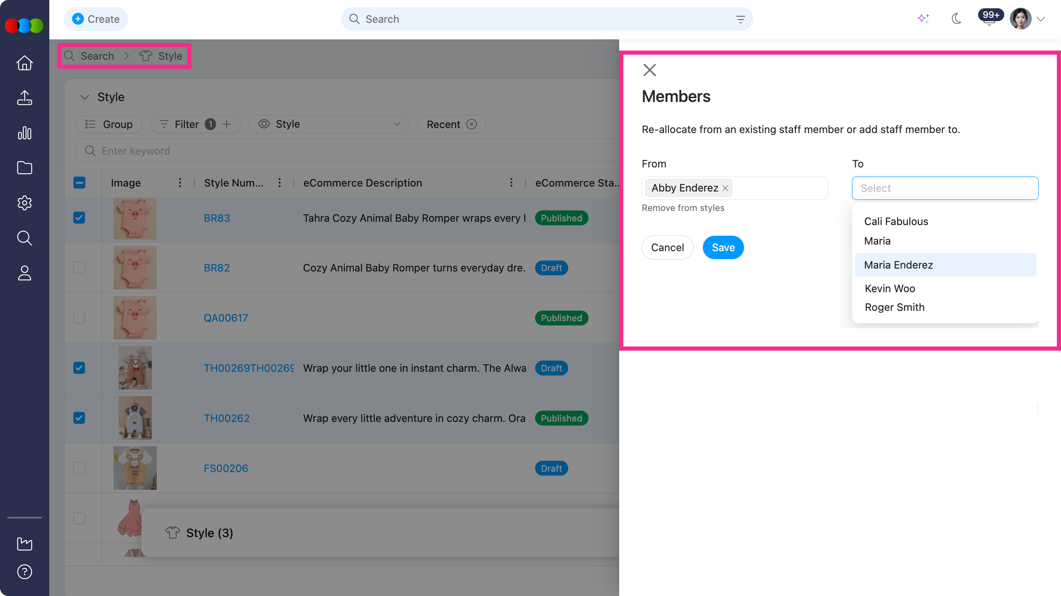Viewport: 1061px width, 596px height.
Task: Close the Members panel with X icon
Action: pyautogui.click(x=649, y=70)
